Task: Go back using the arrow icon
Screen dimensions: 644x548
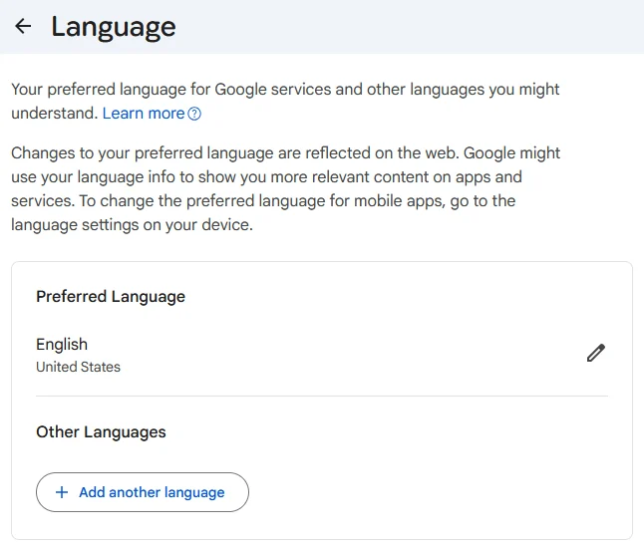Action: [x=23, y=27]
